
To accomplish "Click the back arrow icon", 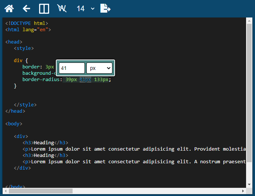I will pos(26,9).
